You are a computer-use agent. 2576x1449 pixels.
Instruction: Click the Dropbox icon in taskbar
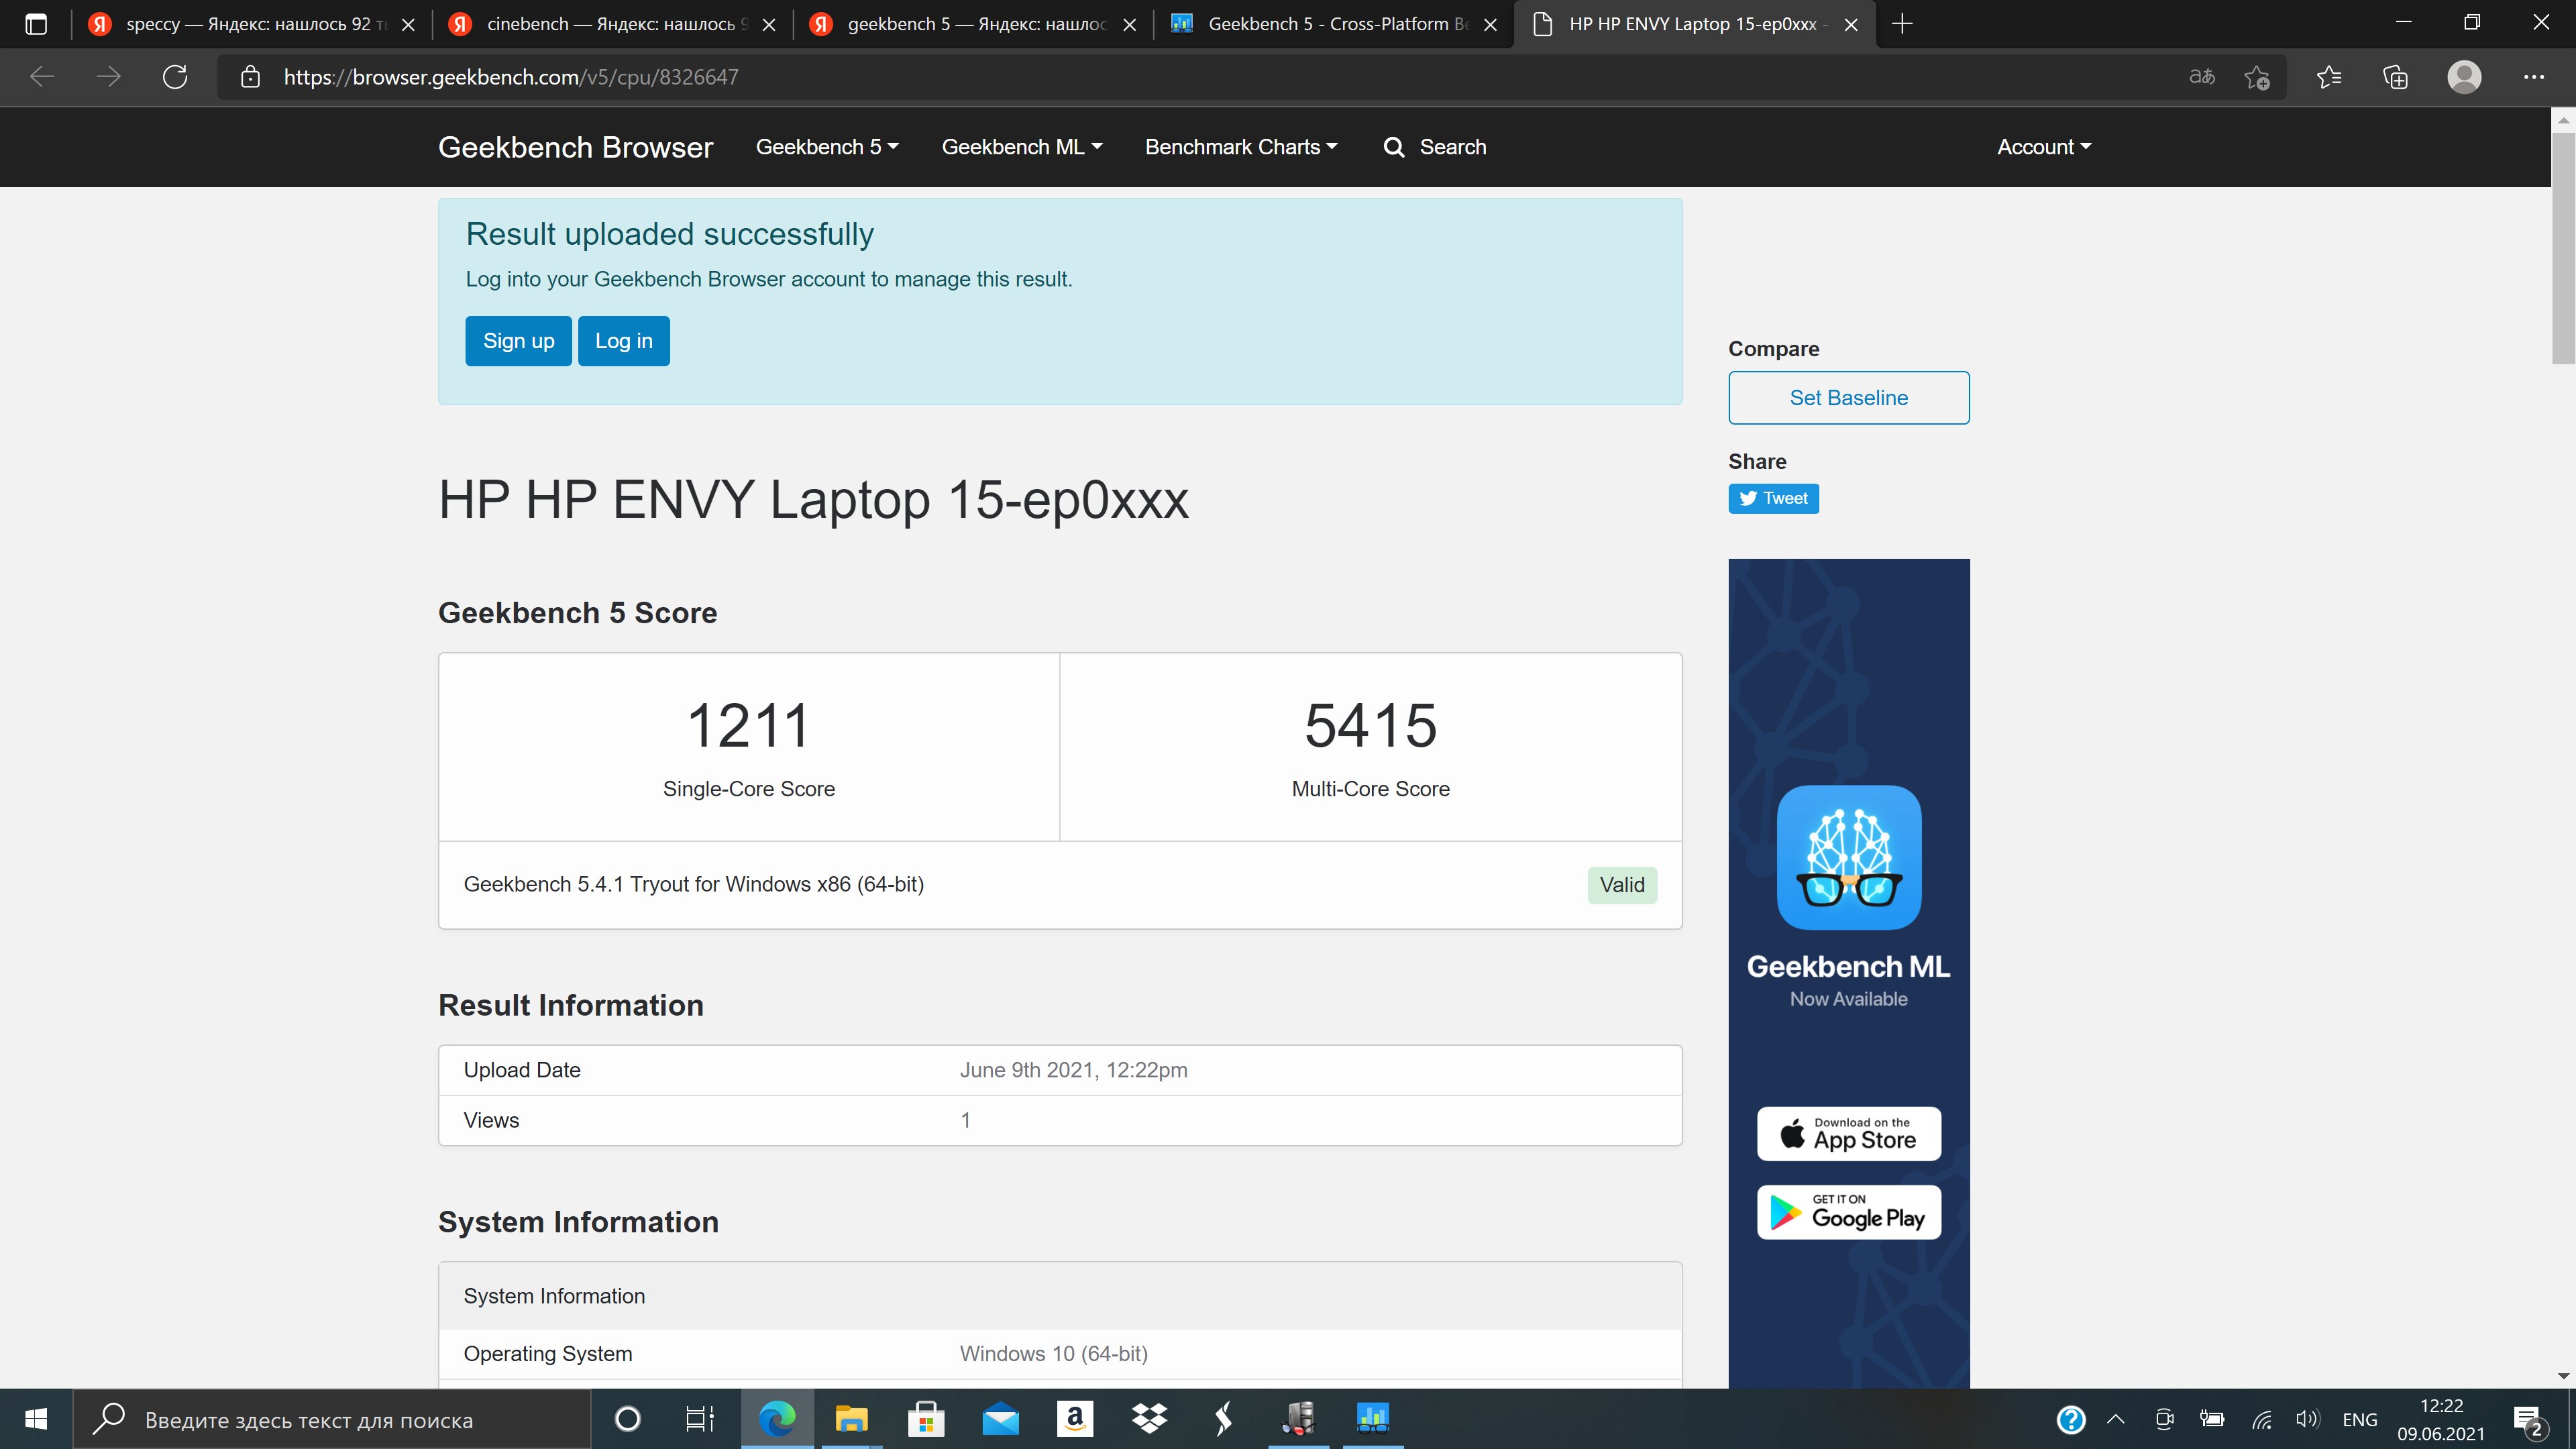point(1149,1418)
